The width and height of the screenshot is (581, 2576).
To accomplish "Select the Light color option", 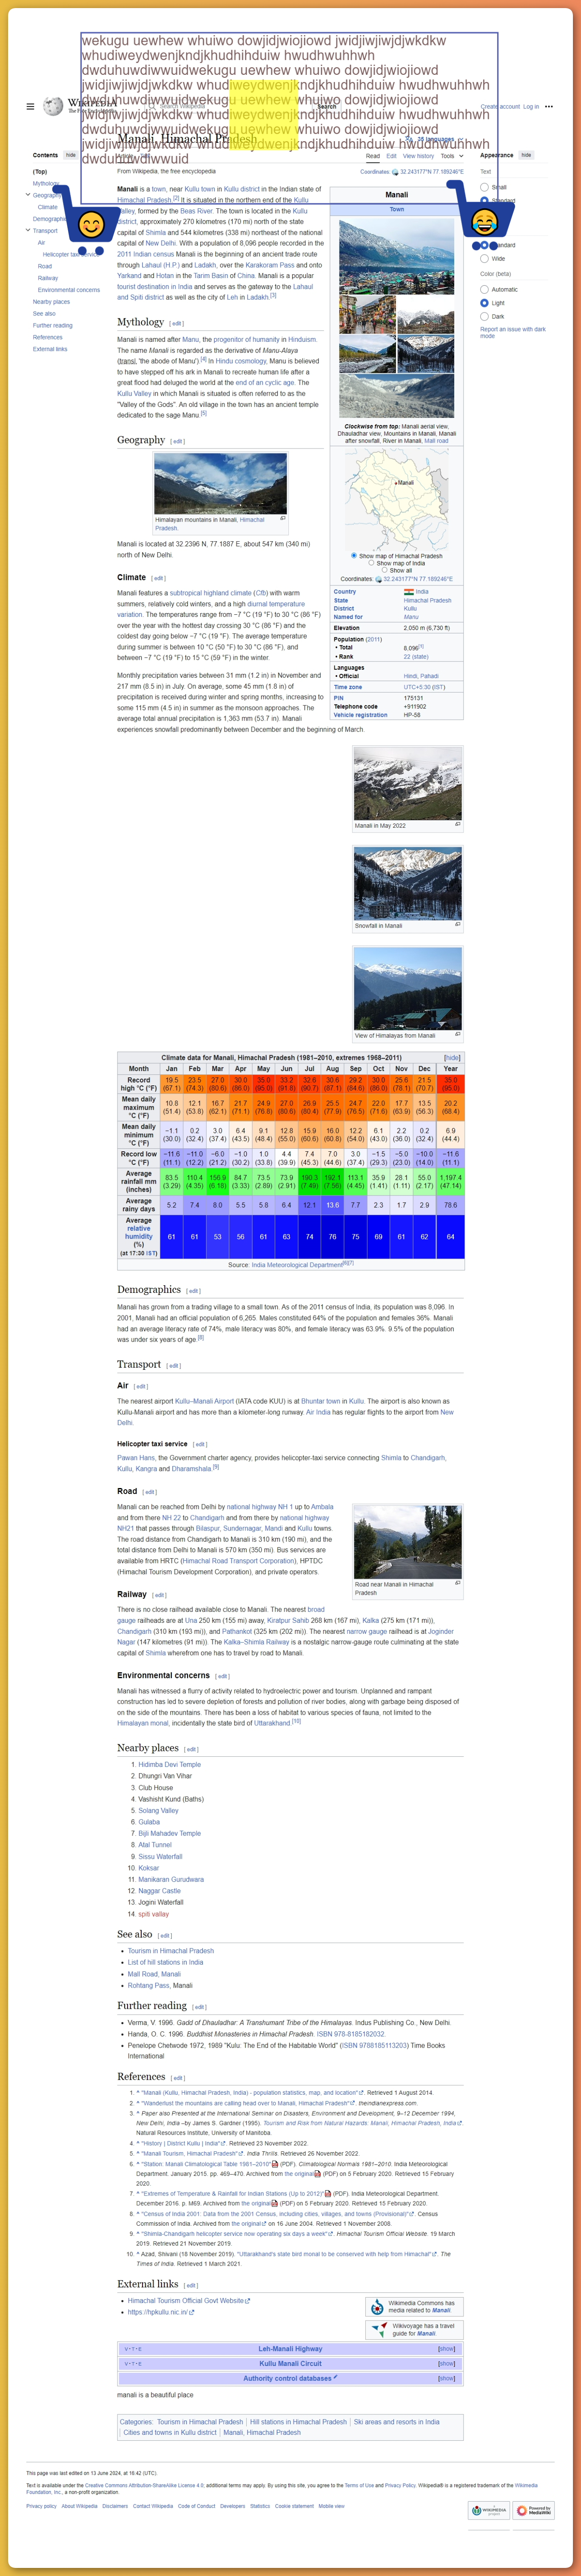I will pyautogui.click(x=484, y=303).
